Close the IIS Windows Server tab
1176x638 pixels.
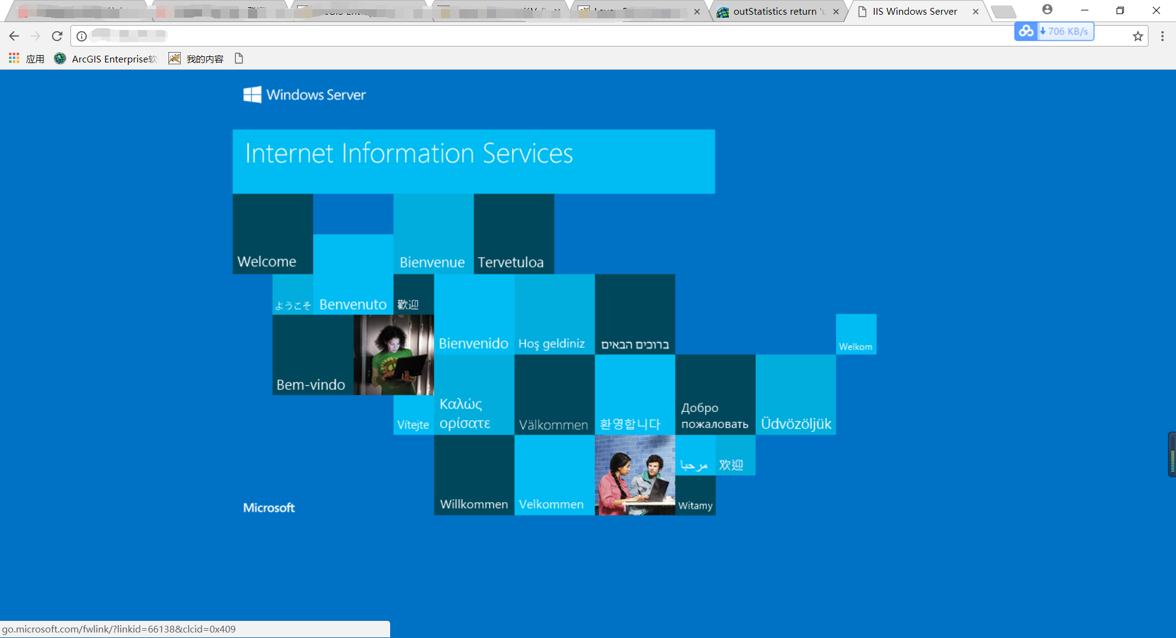[976, 12]
